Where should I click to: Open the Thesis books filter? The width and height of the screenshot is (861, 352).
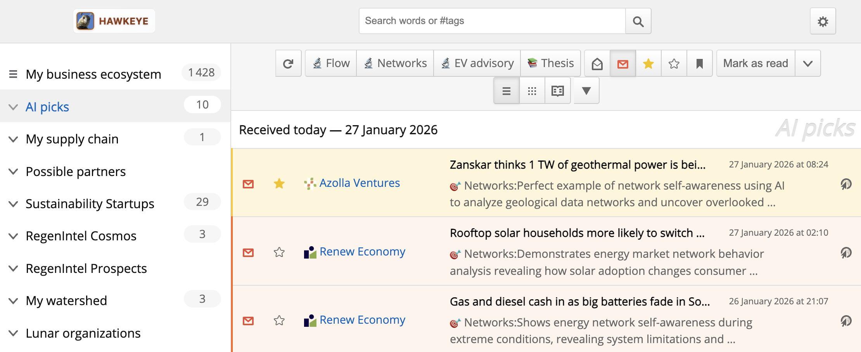click(550, 63)
